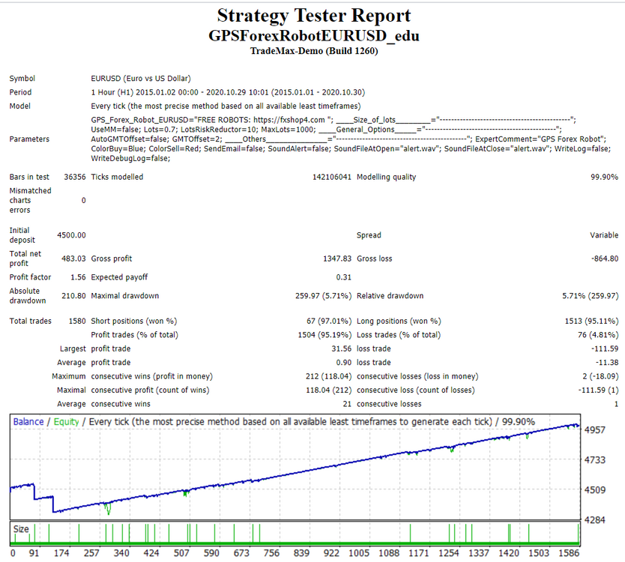Click the 'WriteDebugLog=false;' parameter text
The image size is (625, 562).
click(130, 158)
